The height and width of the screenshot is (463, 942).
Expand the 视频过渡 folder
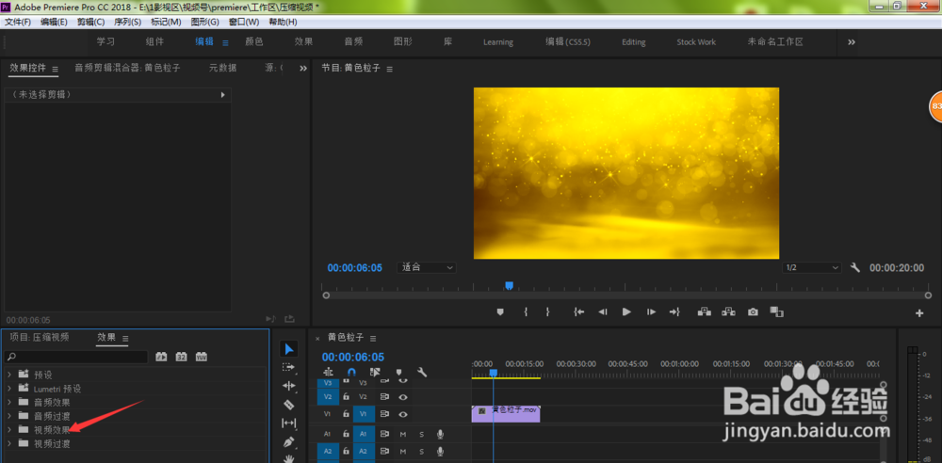[9, 443]
